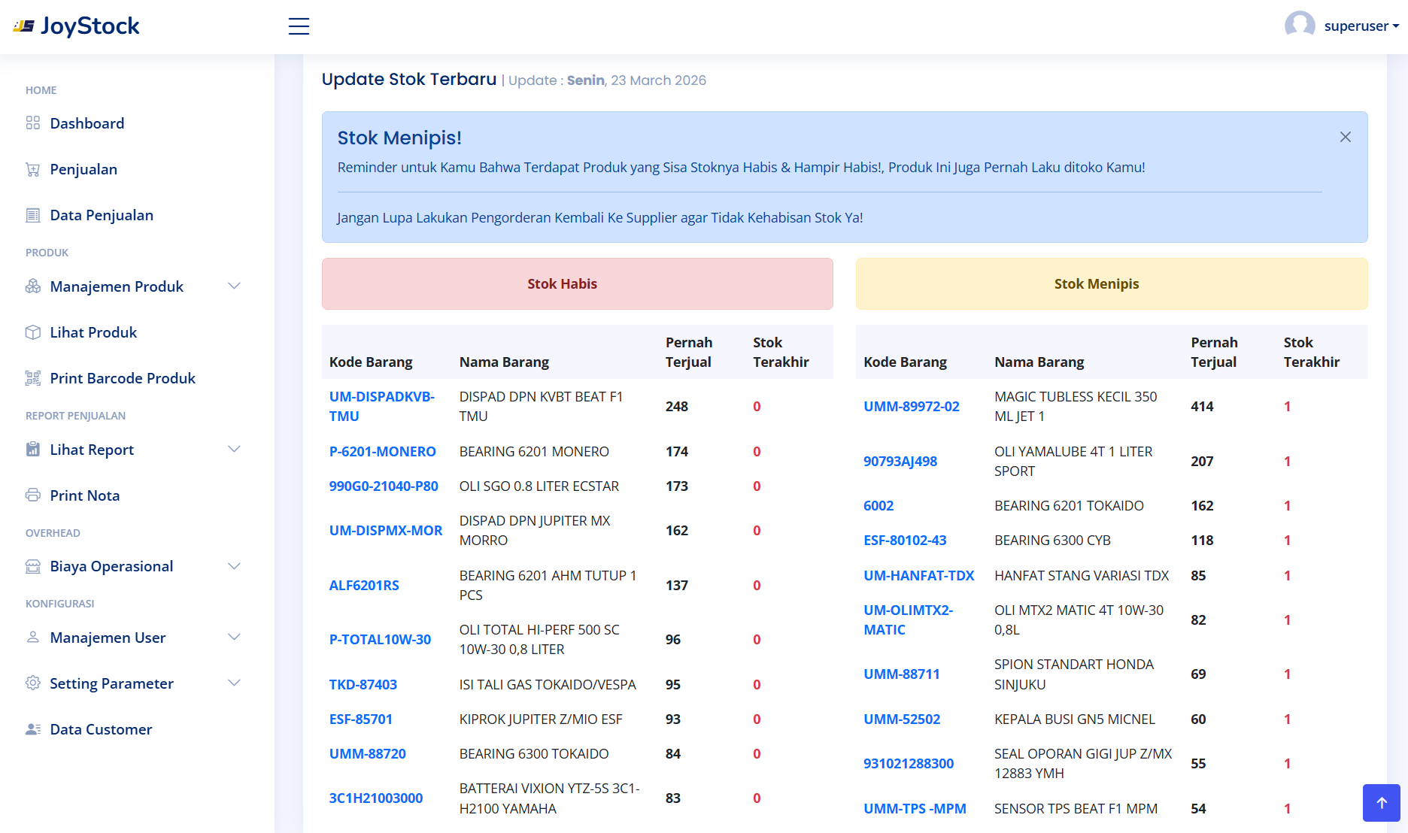Image resolution: width=1408 pixels, height=833 pixels.
Task: Open product link UM-DISPADKVB-TMU
Action: tap(382, 407)
